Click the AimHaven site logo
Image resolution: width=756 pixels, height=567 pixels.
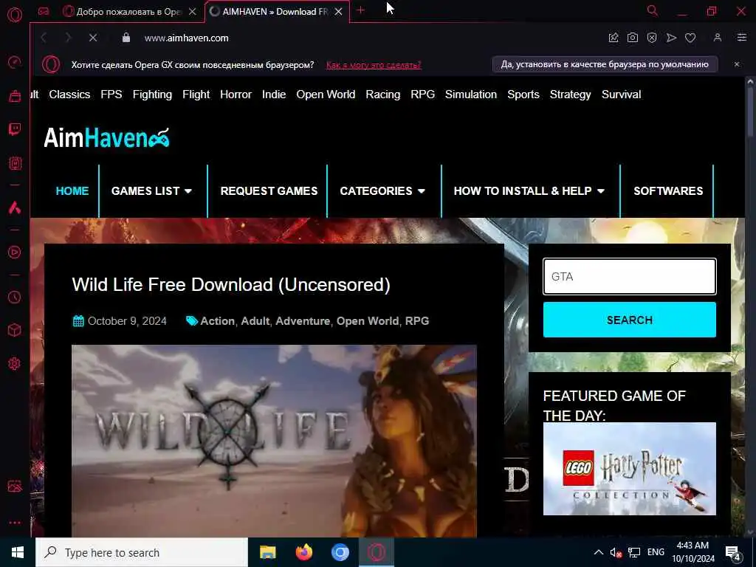[106, 138]
